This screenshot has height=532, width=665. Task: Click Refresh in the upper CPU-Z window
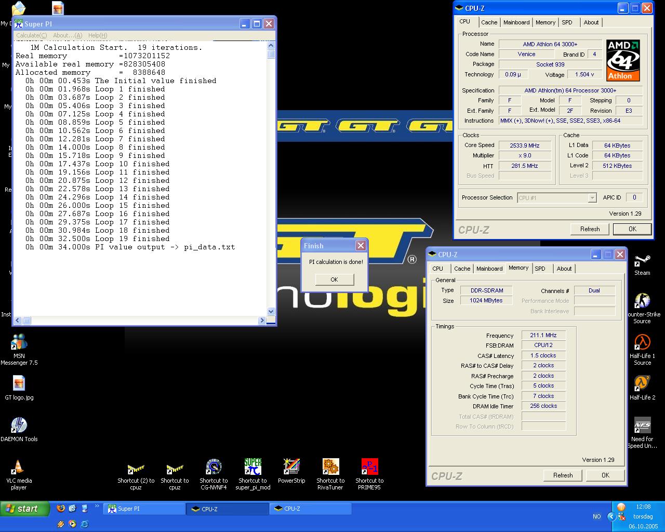590,229
